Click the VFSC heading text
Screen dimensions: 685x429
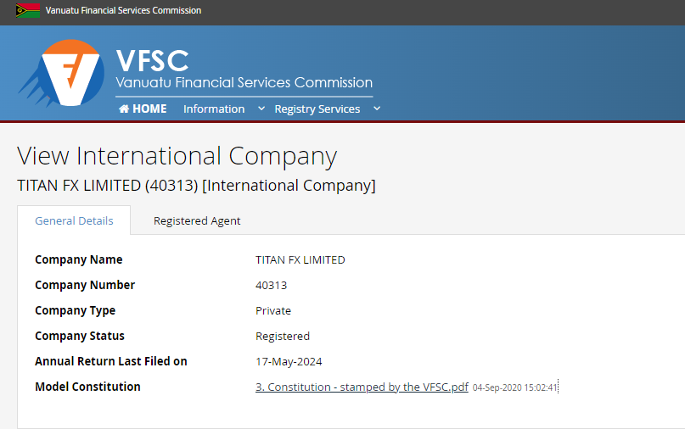point(153,61)
